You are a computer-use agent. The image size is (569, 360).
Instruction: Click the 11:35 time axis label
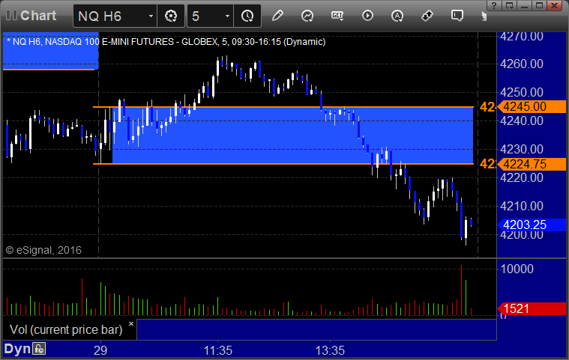[217, 350]
